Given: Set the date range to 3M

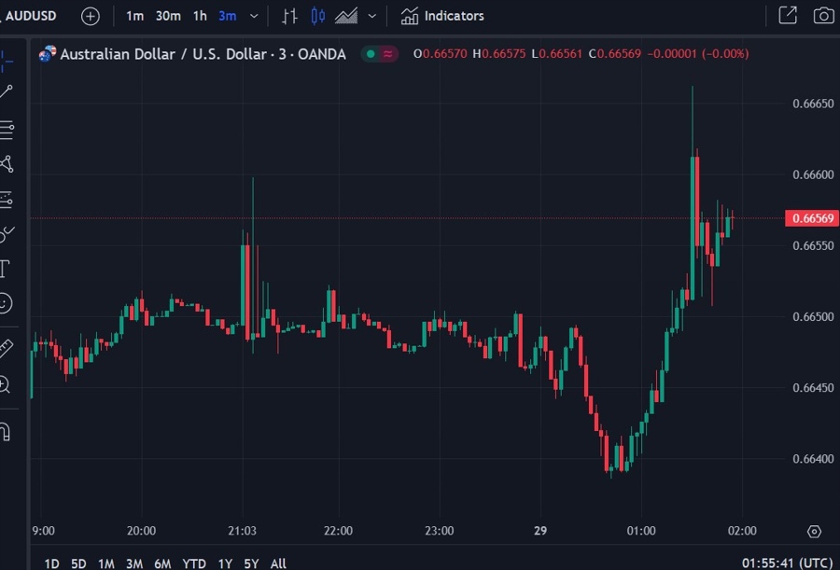Looking at the screenshot, I should pyautogui.click(x=133, y=563).
